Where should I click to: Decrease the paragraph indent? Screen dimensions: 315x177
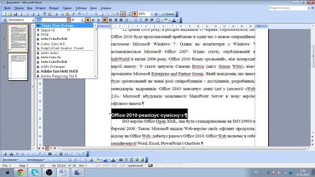pyautogui.click(x=147, y=20)
